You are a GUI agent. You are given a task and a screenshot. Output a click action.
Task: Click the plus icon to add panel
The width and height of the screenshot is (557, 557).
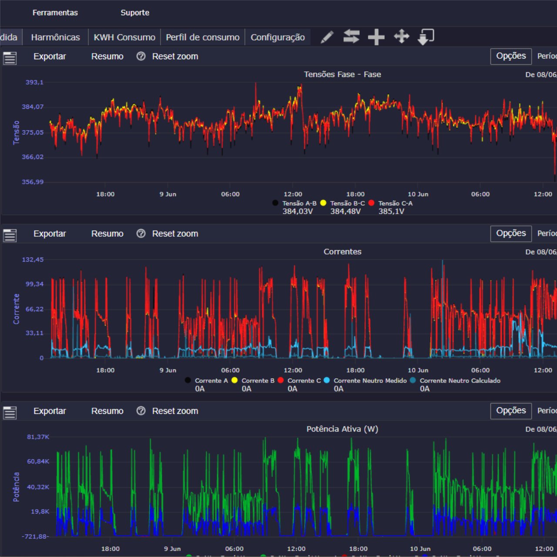[376, 37]
